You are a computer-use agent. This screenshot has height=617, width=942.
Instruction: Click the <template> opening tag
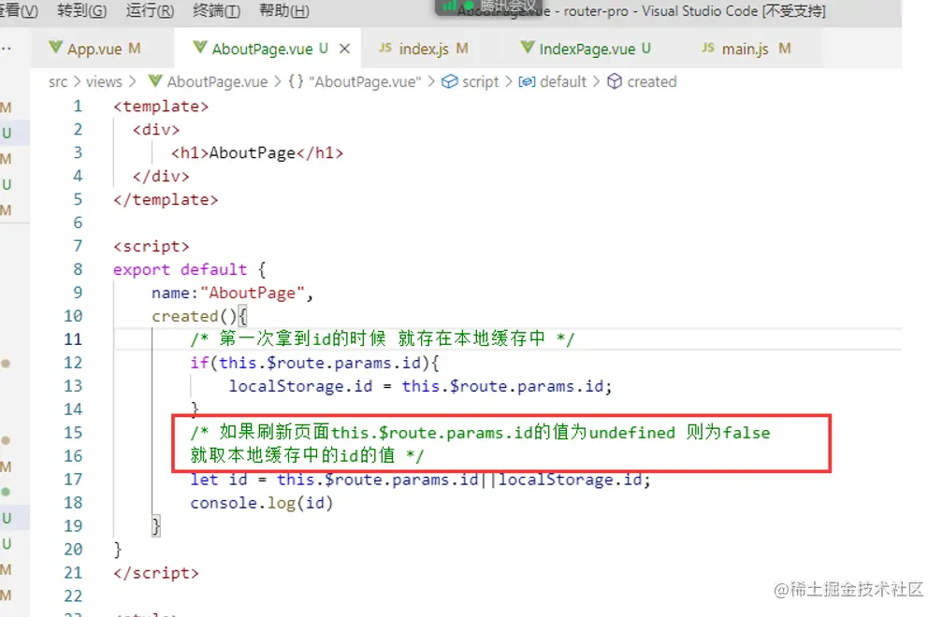click(x=161, y=107)
